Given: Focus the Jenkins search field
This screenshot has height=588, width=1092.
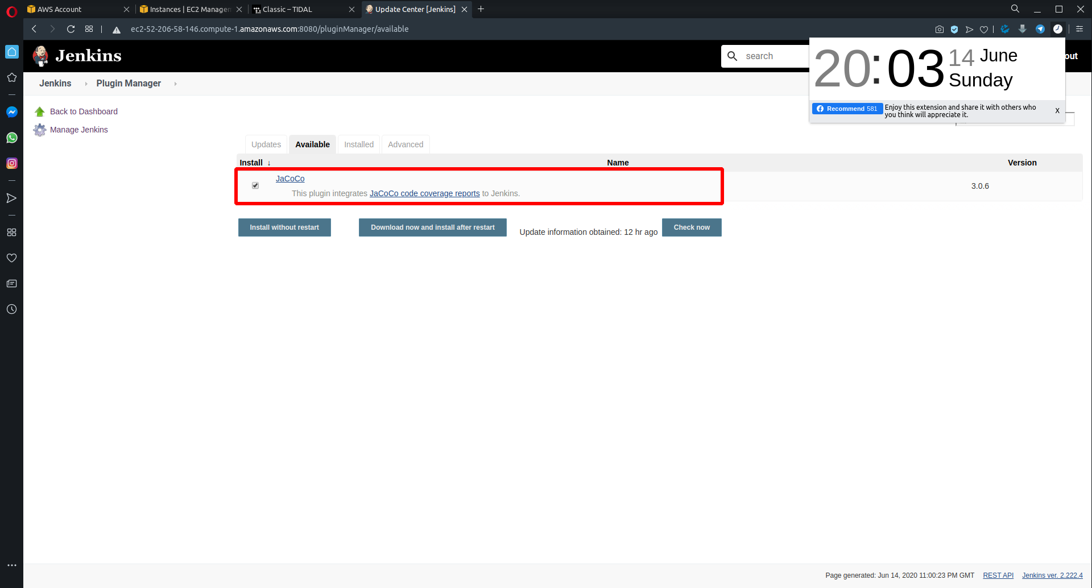Looking at the screenshot, I should [x=765, y=56].
